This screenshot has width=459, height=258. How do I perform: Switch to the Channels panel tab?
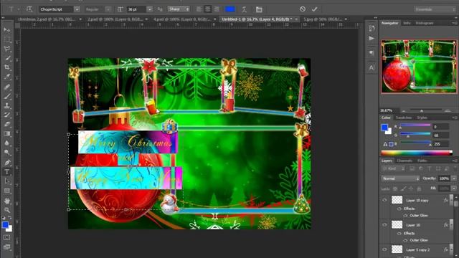[404, 161]
